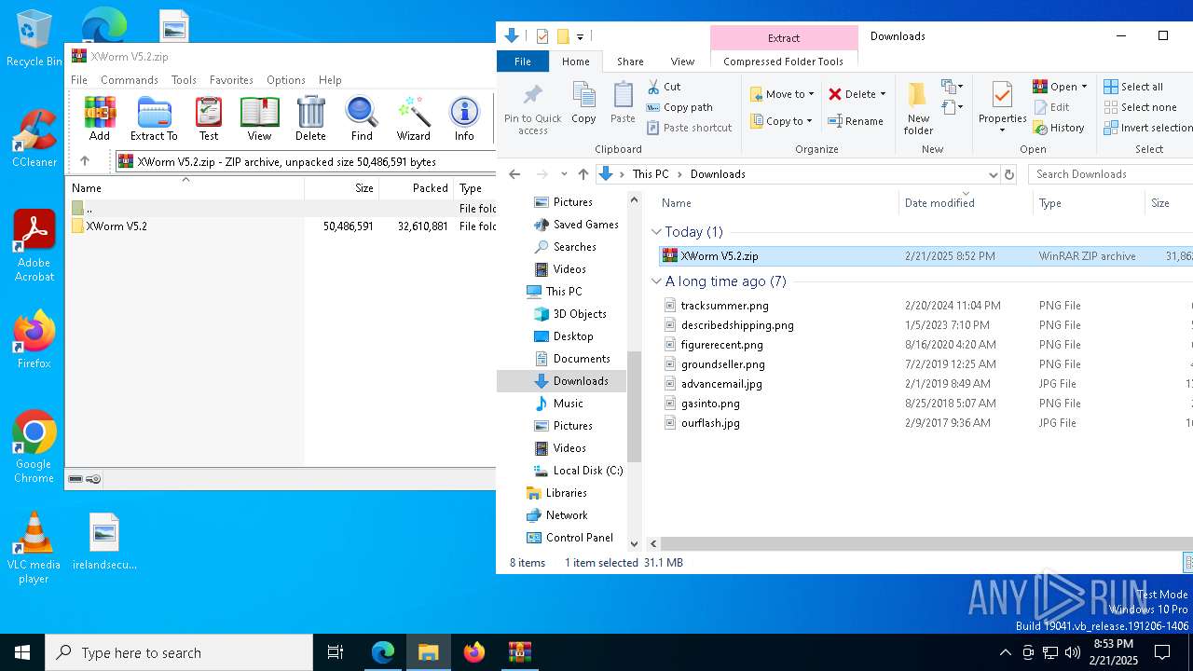The height and width of the screenshot is (671, 1193).
Task: Click the Explorer up-directory arrow
Action: pos(583,174)
